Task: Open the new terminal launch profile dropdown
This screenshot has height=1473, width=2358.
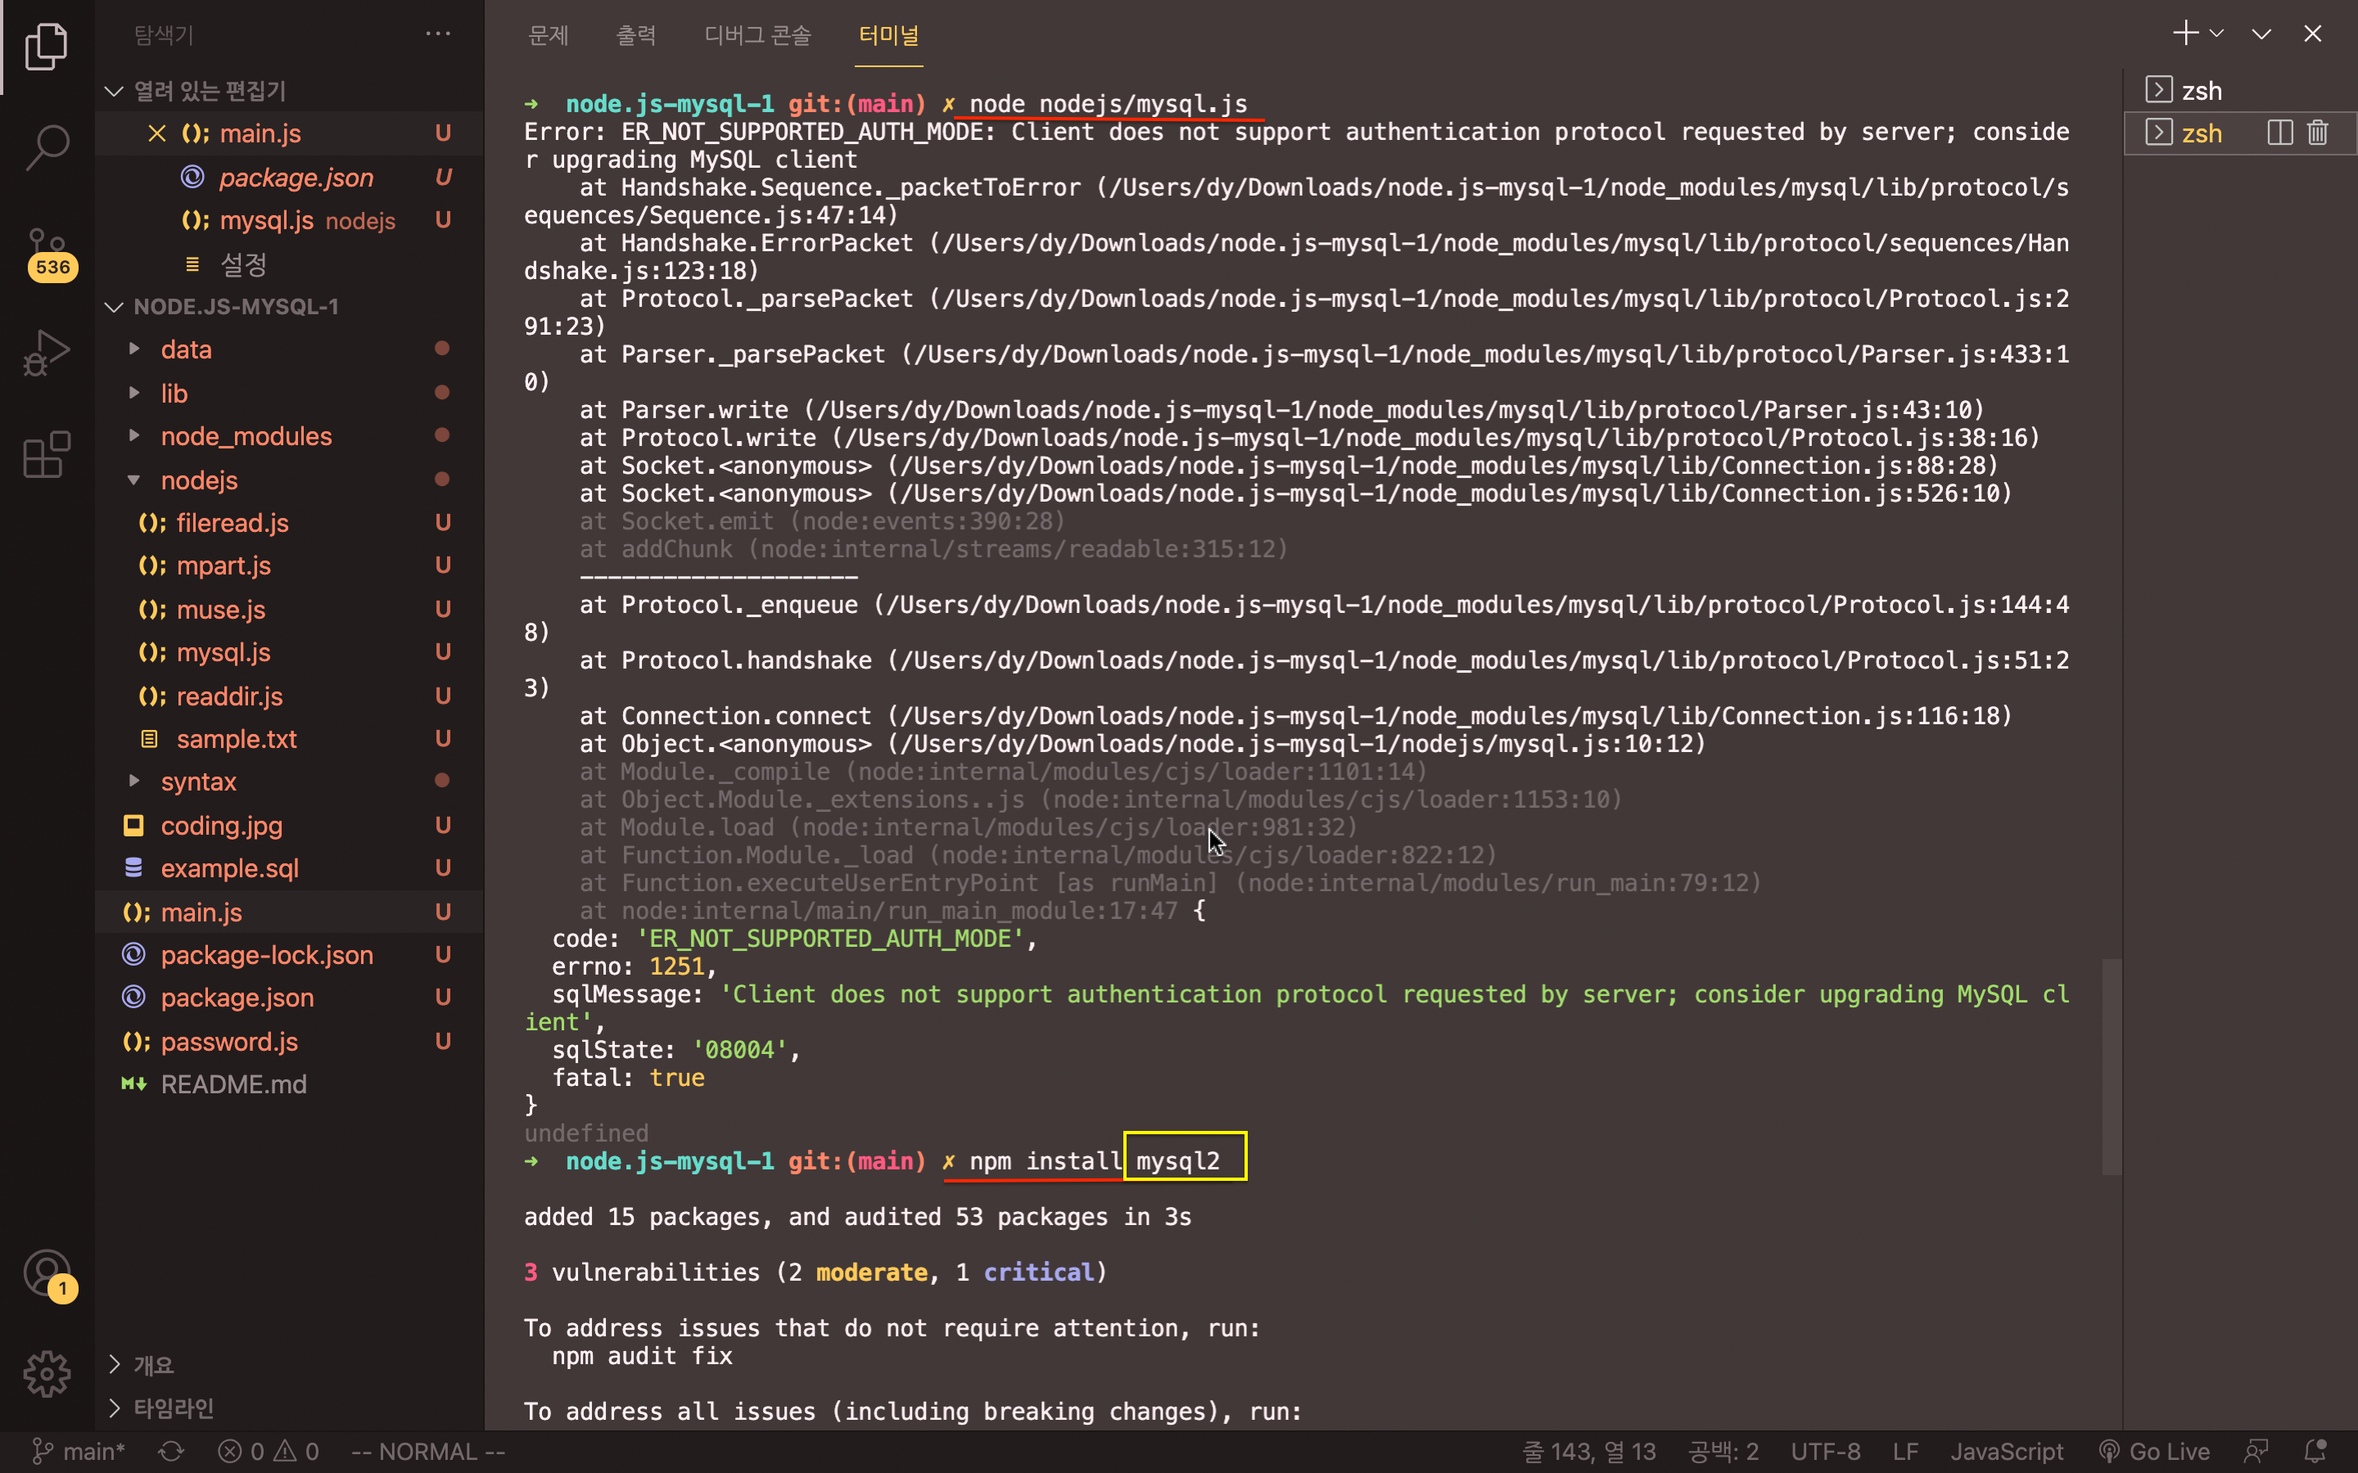Action: pos(2216,34)
